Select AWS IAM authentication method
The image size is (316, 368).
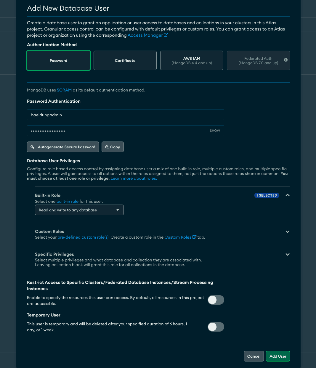pyautogui.click(x=192, y=60)
